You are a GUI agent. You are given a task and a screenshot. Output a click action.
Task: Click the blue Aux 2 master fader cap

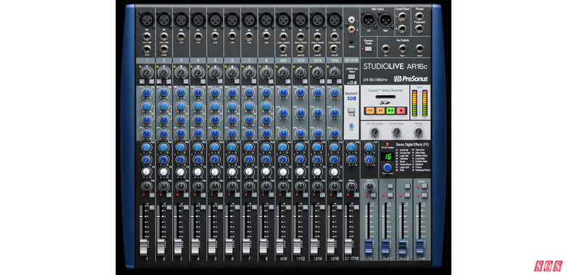(403, 247)
